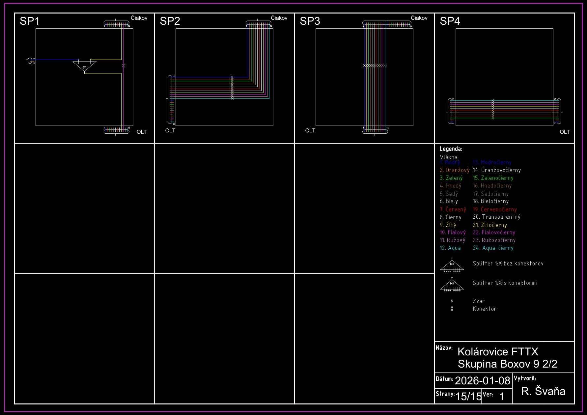The image size is (587, 415).
Task: Select the 'Splitter 1:X bez konektorov' legend symbol
Action: pyautogui.click(x=452, y=266)
